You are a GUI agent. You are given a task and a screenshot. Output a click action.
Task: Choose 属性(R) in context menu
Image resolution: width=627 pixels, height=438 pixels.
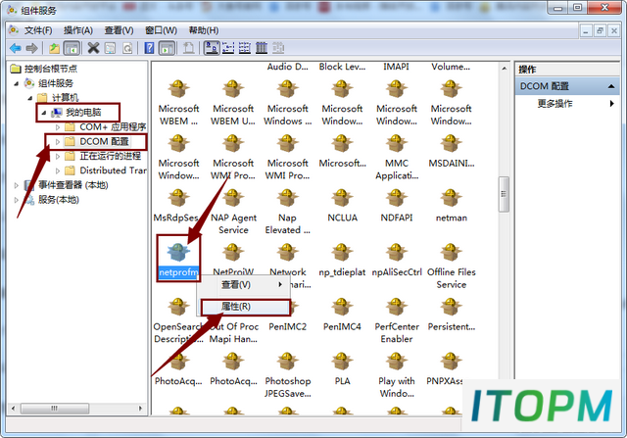(245, 307)
